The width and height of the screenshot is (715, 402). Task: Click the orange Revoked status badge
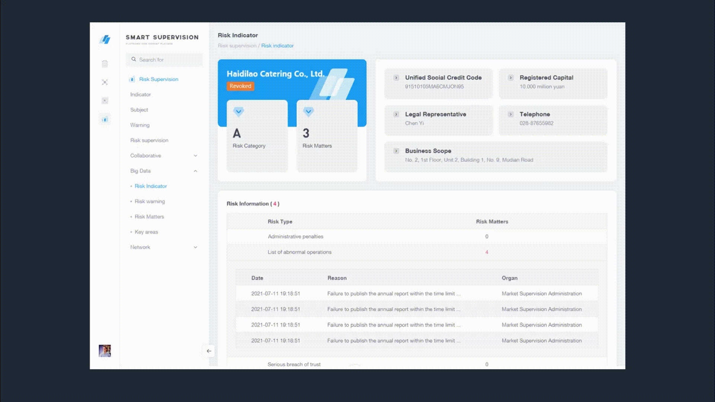point(240,86)
